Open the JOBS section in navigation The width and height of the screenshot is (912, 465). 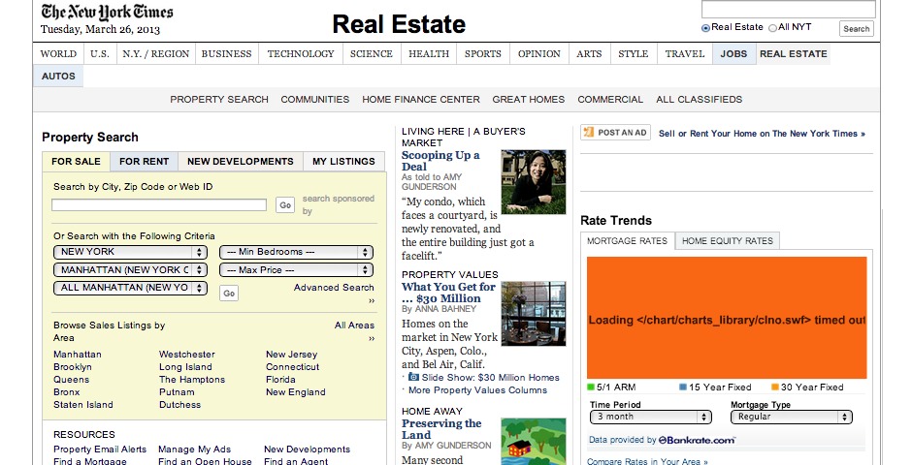pos(734,54)
